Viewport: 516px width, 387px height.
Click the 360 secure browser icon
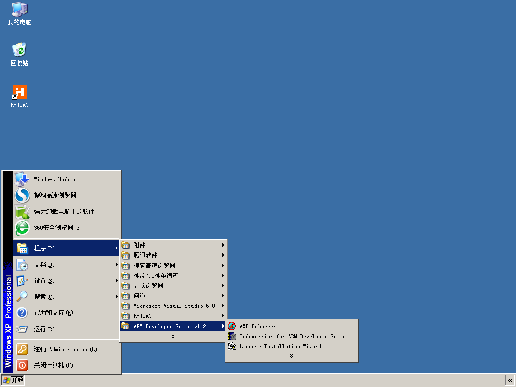pyautogui.click(x=22, y=228)
